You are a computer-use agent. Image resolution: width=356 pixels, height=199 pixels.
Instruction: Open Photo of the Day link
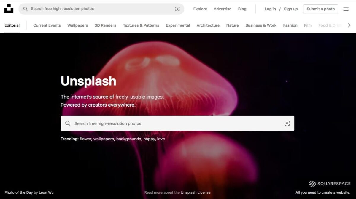pos(19,192)
